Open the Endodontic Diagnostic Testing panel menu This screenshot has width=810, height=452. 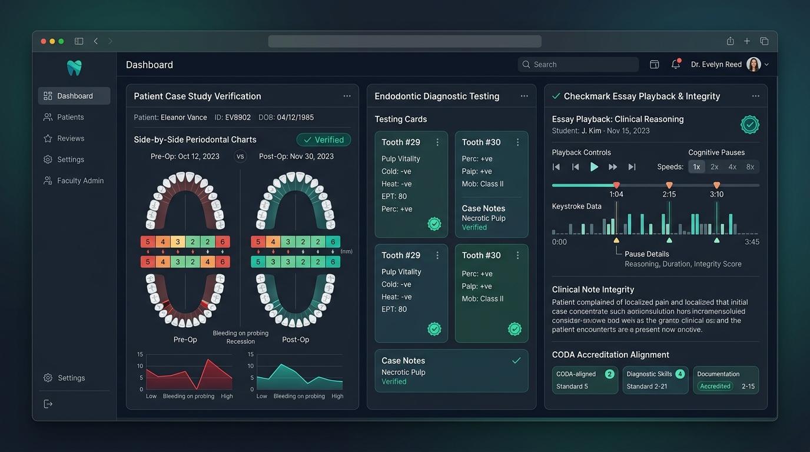pos(524,96)
